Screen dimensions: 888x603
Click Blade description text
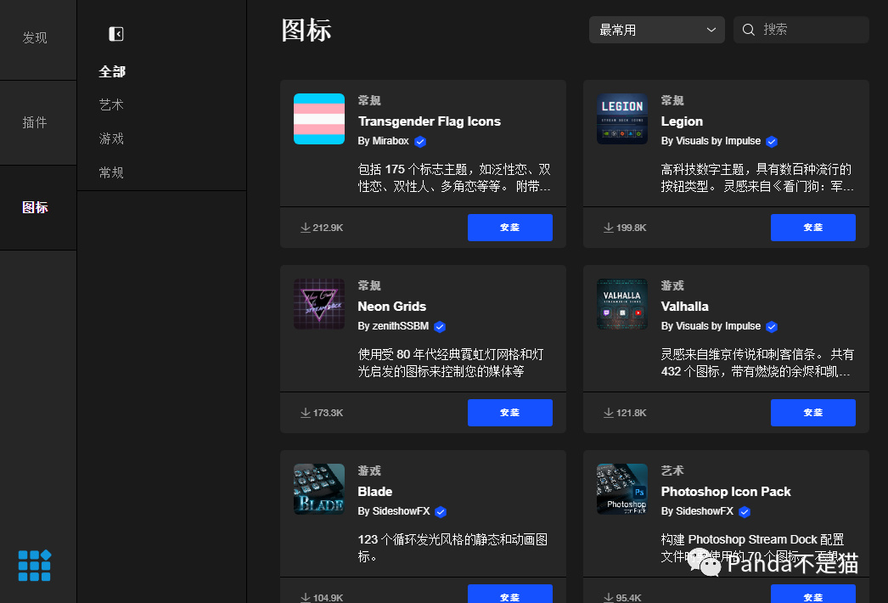tap(452, 548)
